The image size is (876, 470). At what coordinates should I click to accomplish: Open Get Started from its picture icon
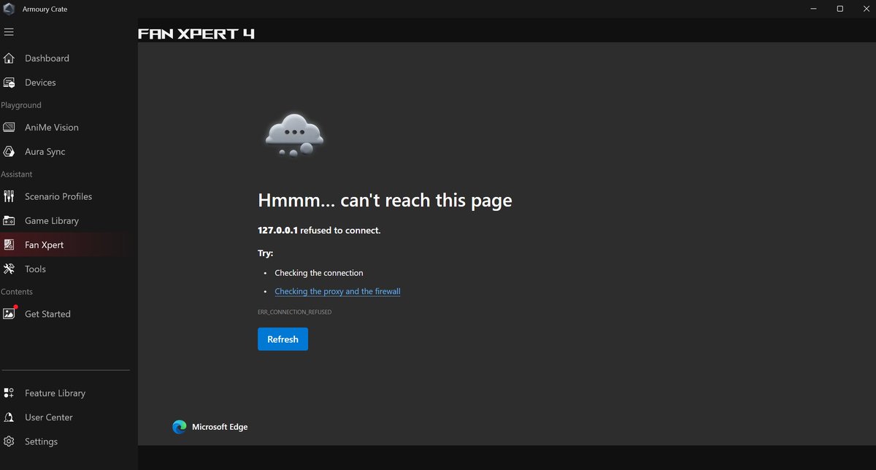click(x=9, y=313)
